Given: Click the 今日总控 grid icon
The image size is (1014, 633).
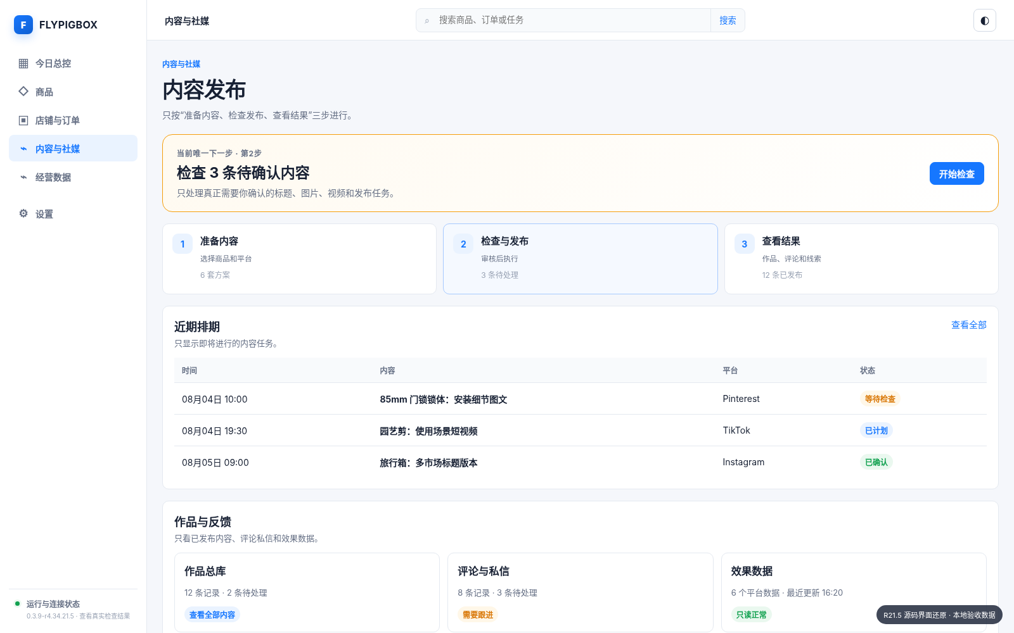Looking at the screenshot, I should (x=23, y=63).
